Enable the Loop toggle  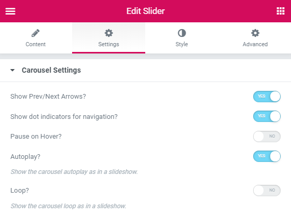click(x=267, y=191)
